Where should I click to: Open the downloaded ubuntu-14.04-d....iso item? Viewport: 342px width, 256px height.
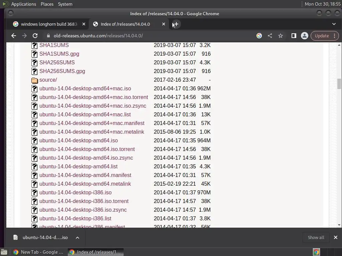(x=45, y=237)
